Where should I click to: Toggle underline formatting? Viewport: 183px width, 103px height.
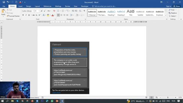[29, 15]
